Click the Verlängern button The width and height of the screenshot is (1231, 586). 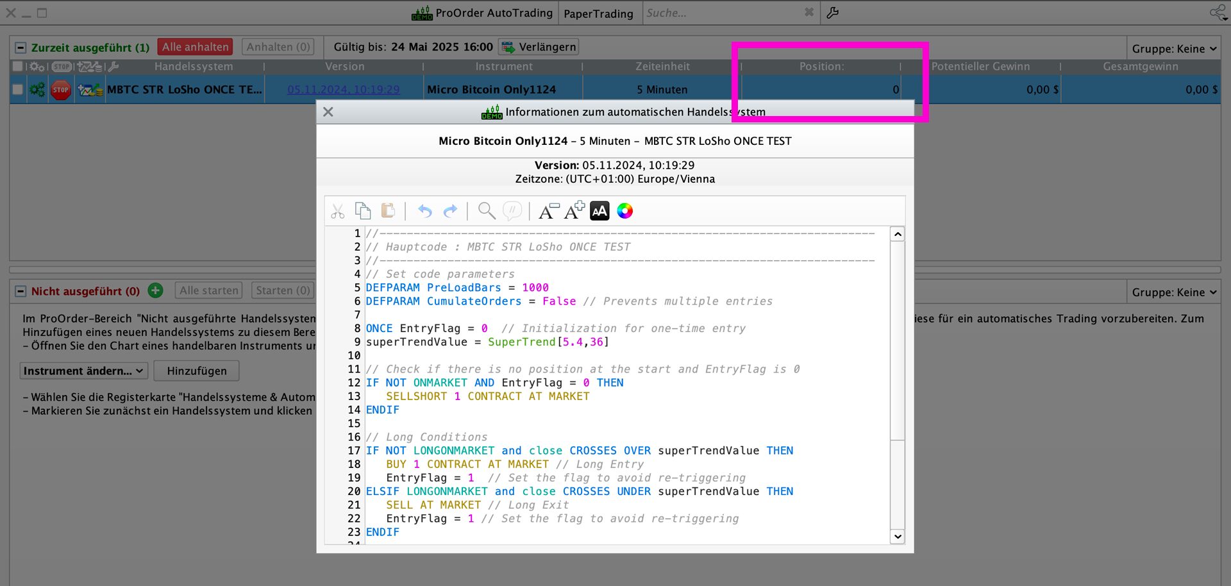pos(539,47)
